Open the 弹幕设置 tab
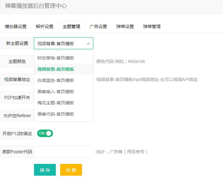This screenshot has width=223, height=181. tap(125, 26)
